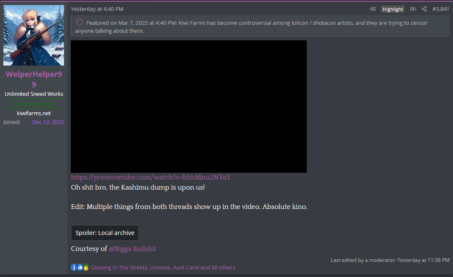Open the share post icon
The image size is (453, 277).
tap(424, 9)
